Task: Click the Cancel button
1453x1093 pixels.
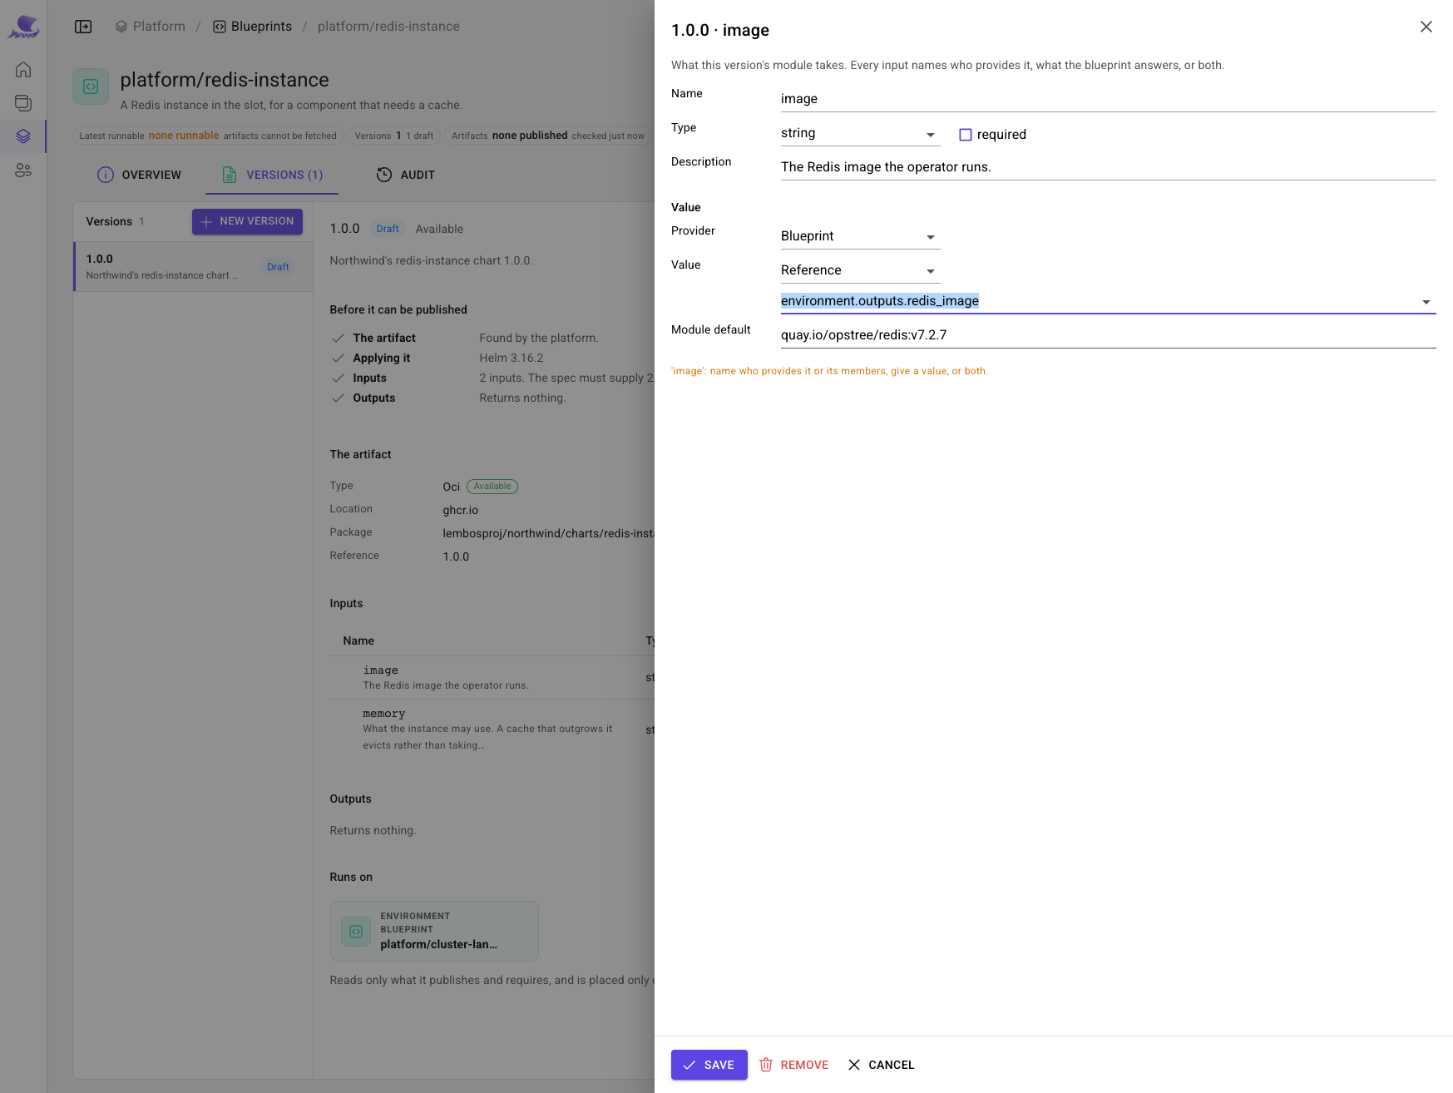Action: coord(881,1065)
